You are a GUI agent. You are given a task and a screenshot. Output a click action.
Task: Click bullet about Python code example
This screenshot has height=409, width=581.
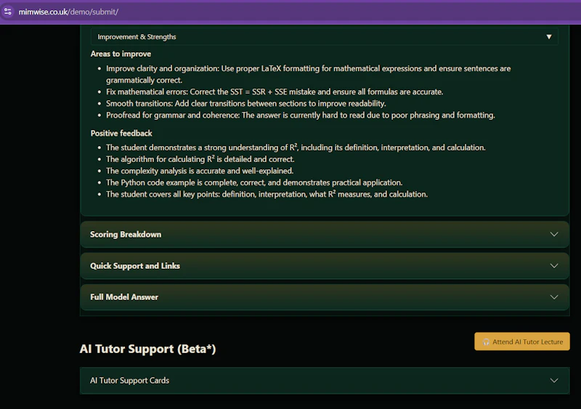254,182
